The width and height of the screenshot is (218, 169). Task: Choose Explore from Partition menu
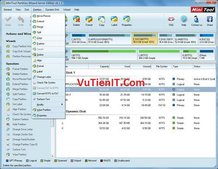click(x=48, y=44)
